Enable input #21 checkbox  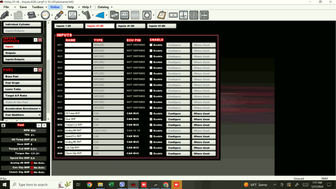click(x=151, y=45)
